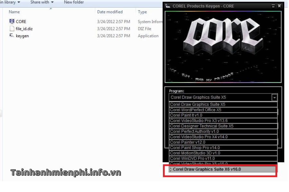Open the Include in library dropdown
289x192 pixels.
12,2
